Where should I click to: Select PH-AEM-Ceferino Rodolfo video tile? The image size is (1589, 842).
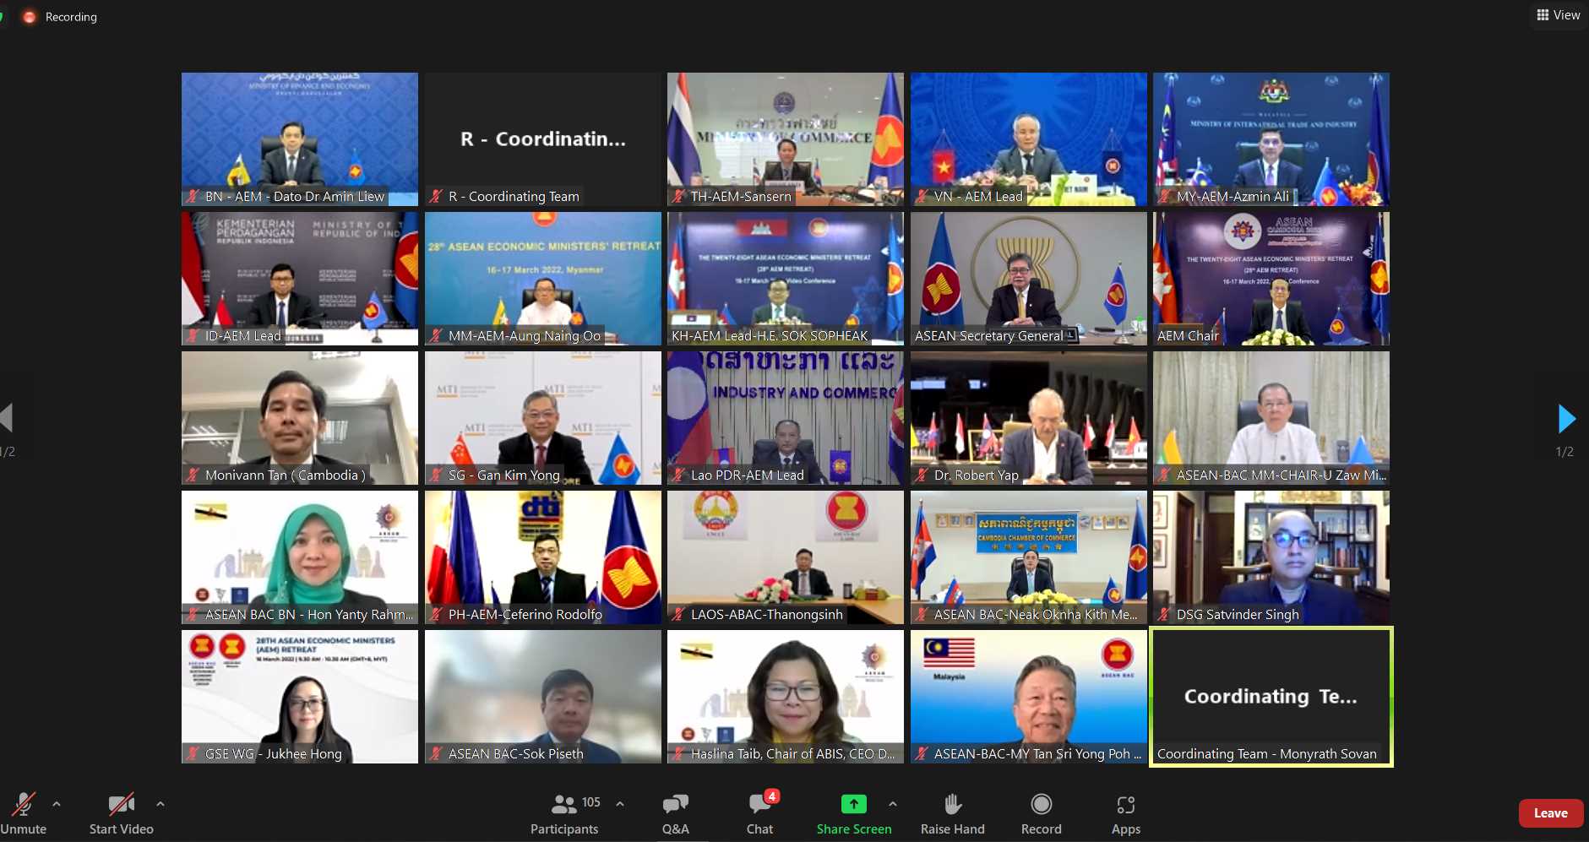(543, 557)
